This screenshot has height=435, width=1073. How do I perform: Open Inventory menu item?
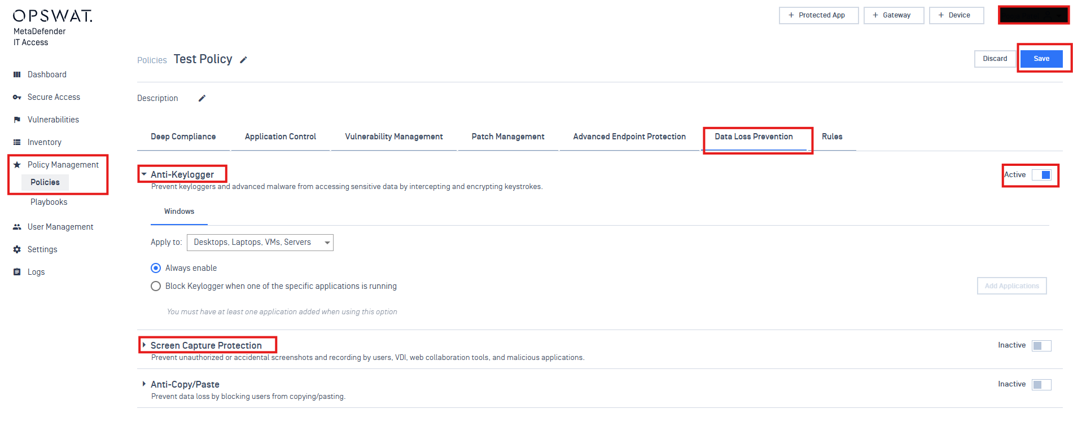coord(45,142)
